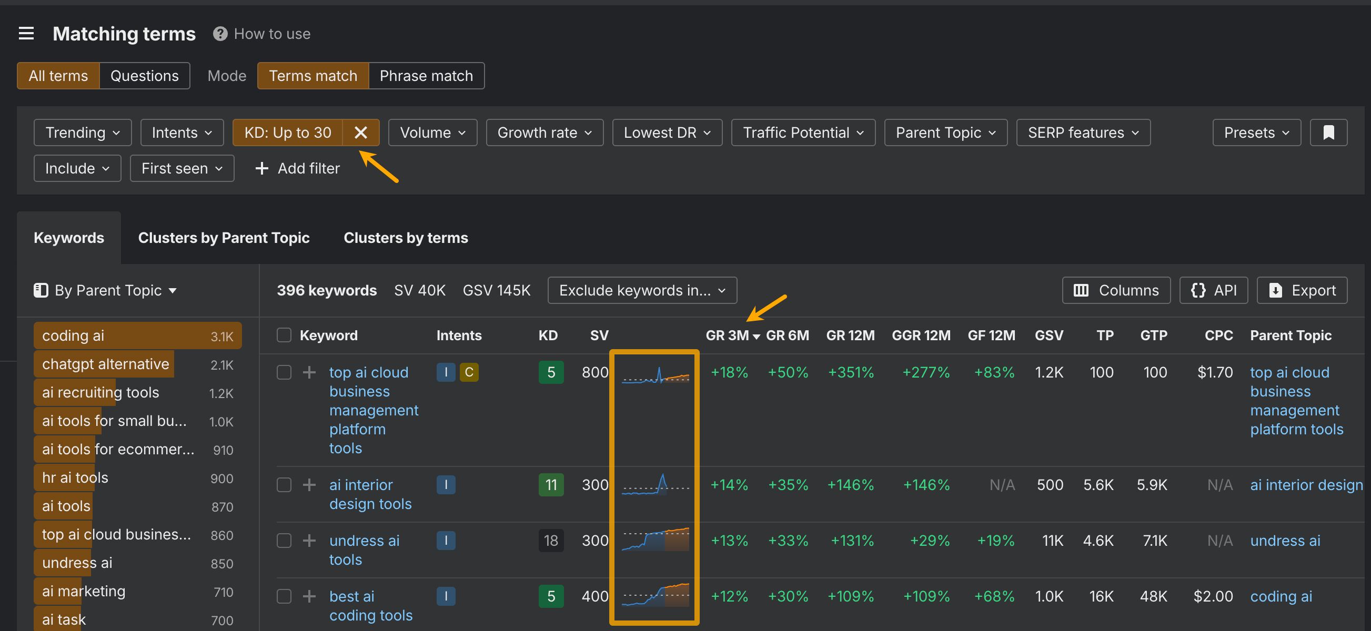1371x631 pixels.
Task: Open the Volume filter dropdown
Action: tap(432, 132)
